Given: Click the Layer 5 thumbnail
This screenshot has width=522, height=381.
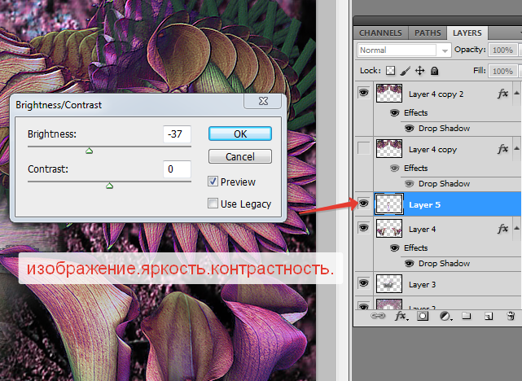Looking at the screenshot, I should coord(389,204).
